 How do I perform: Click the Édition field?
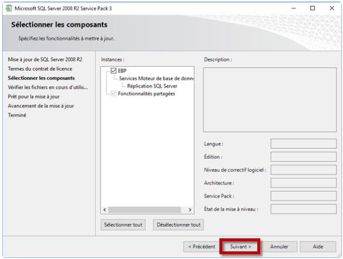click(303, 157)
